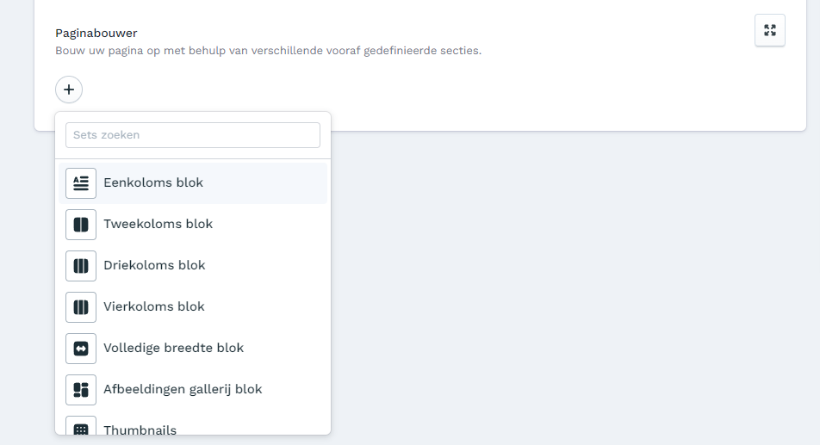Screen dimensions: 820x445
Task: Insert 'Volledige breedte blok' set
Action: pos(173,348)
